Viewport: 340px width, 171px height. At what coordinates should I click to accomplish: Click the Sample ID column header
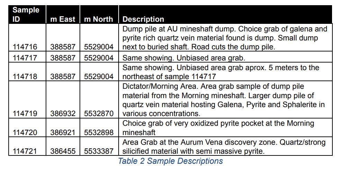(x=26, y=15)
